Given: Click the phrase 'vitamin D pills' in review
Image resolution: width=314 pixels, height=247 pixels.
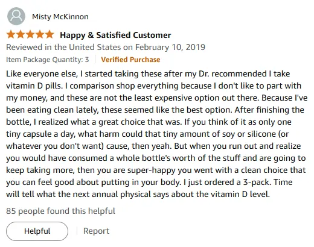Looking at the screenshot, I should click(x=34, y=86).
